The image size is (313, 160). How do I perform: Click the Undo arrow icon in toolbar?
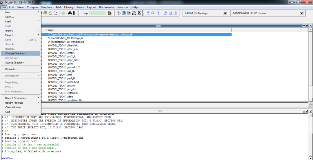(50, 13)
